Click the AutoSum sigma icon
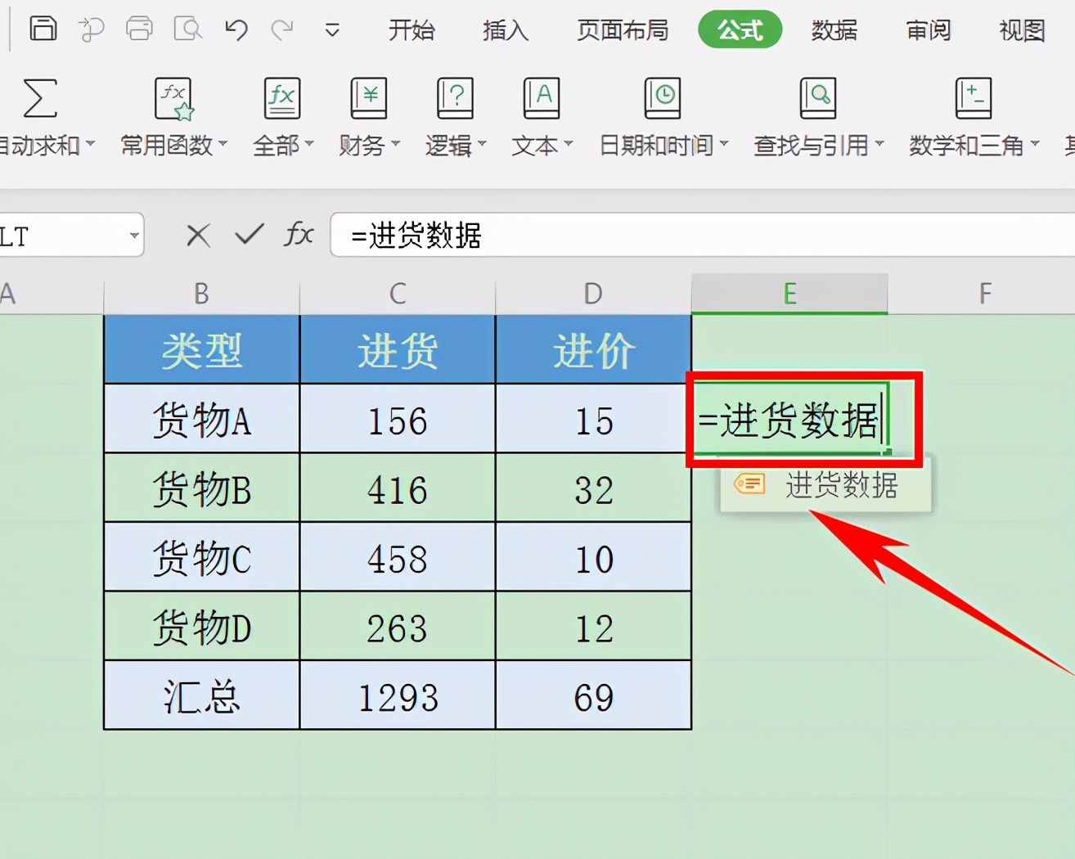Screen dimensions: 1075x859 (x=39, y=98)
